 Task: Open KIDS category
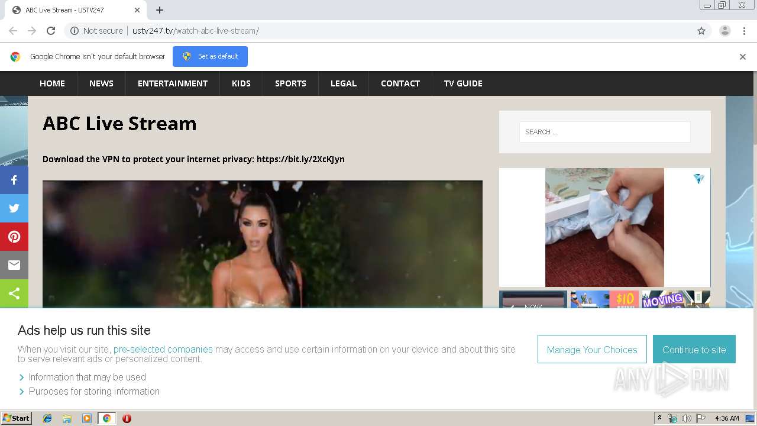click(x=241, y=83)
